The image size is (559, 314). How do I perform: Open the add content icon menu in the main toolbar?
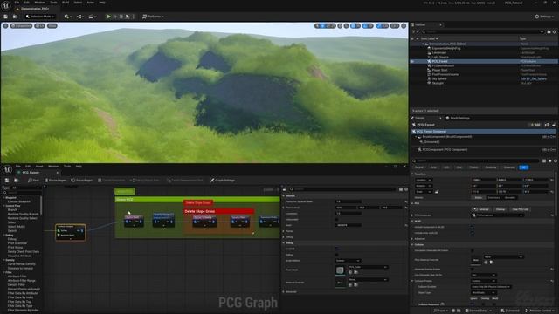(67, 17)
